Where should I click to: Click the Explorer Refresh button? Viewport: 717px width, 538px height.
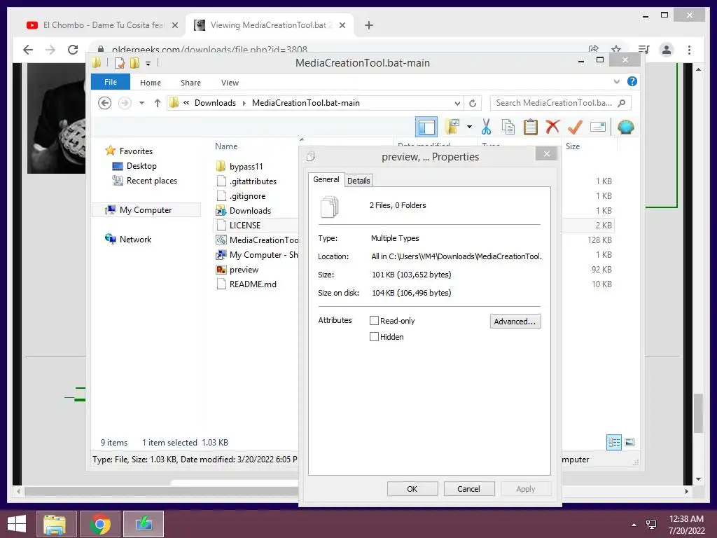473,104
